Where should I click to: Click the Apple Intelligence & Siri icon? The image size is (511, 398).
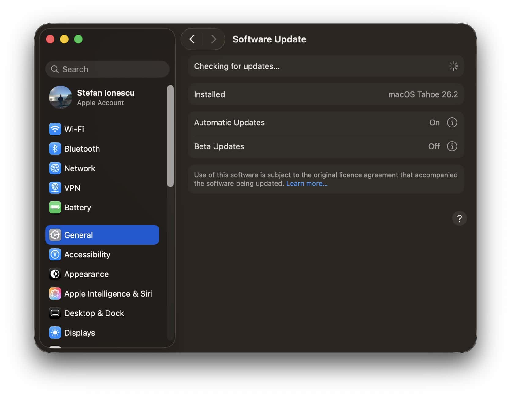coord(55,293)
